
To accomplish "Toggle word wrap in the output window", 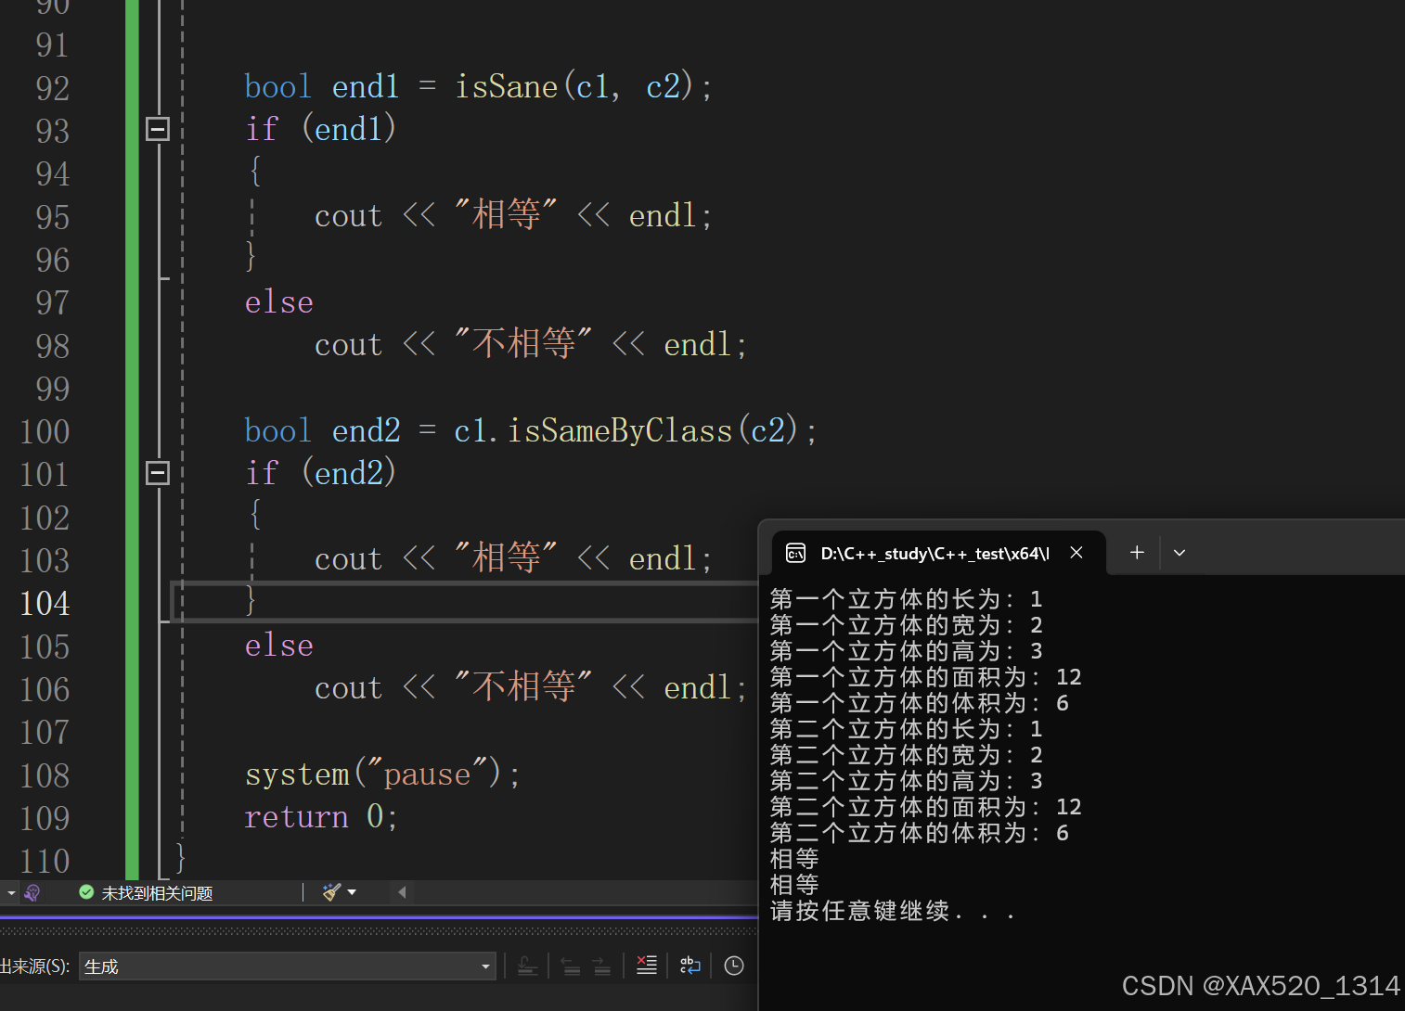I will 690,966.
